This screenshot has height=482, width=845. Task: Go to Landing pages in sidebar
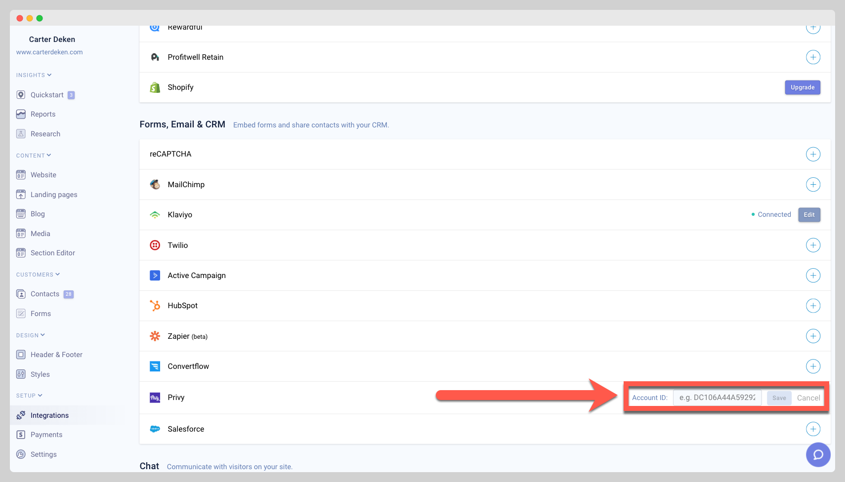pyautogui.click(x=54, y=195)
